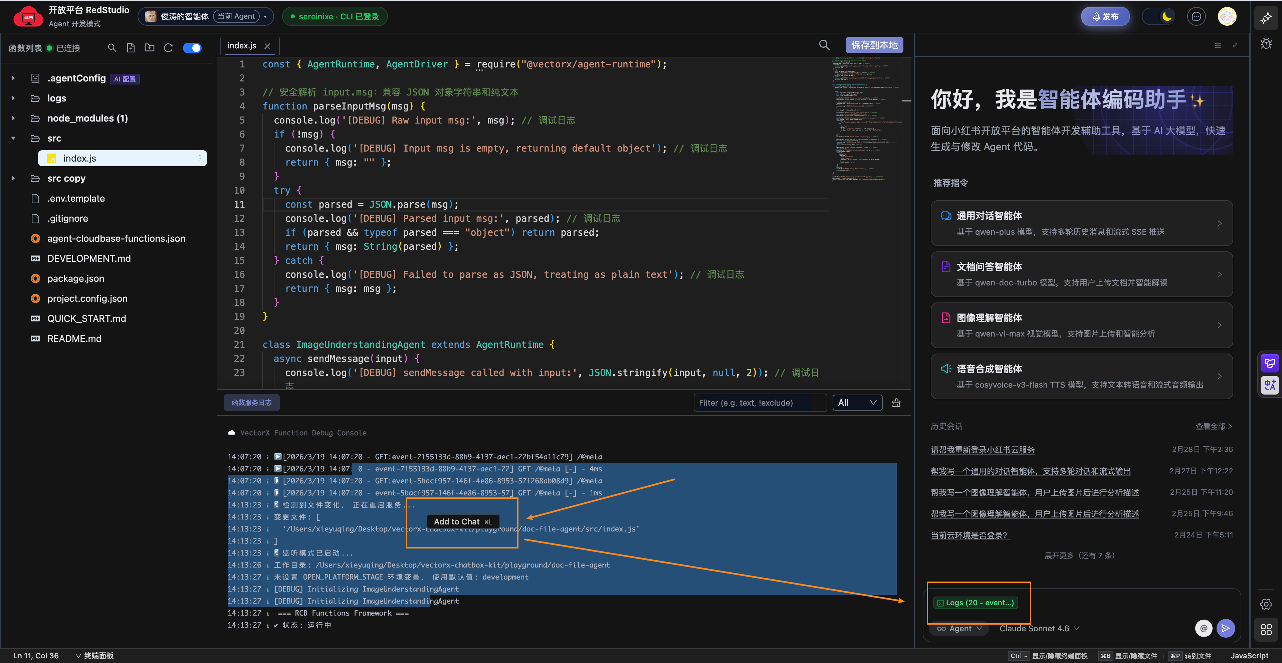Click the code minimap in editor
The height and width of the screenshot is (663, 1282).
pos(866,120)
